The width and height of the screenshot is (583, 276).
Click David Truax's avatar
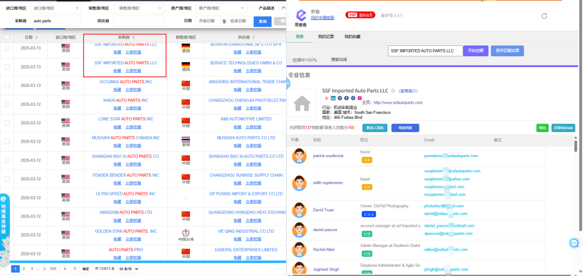tap(299, 210)
